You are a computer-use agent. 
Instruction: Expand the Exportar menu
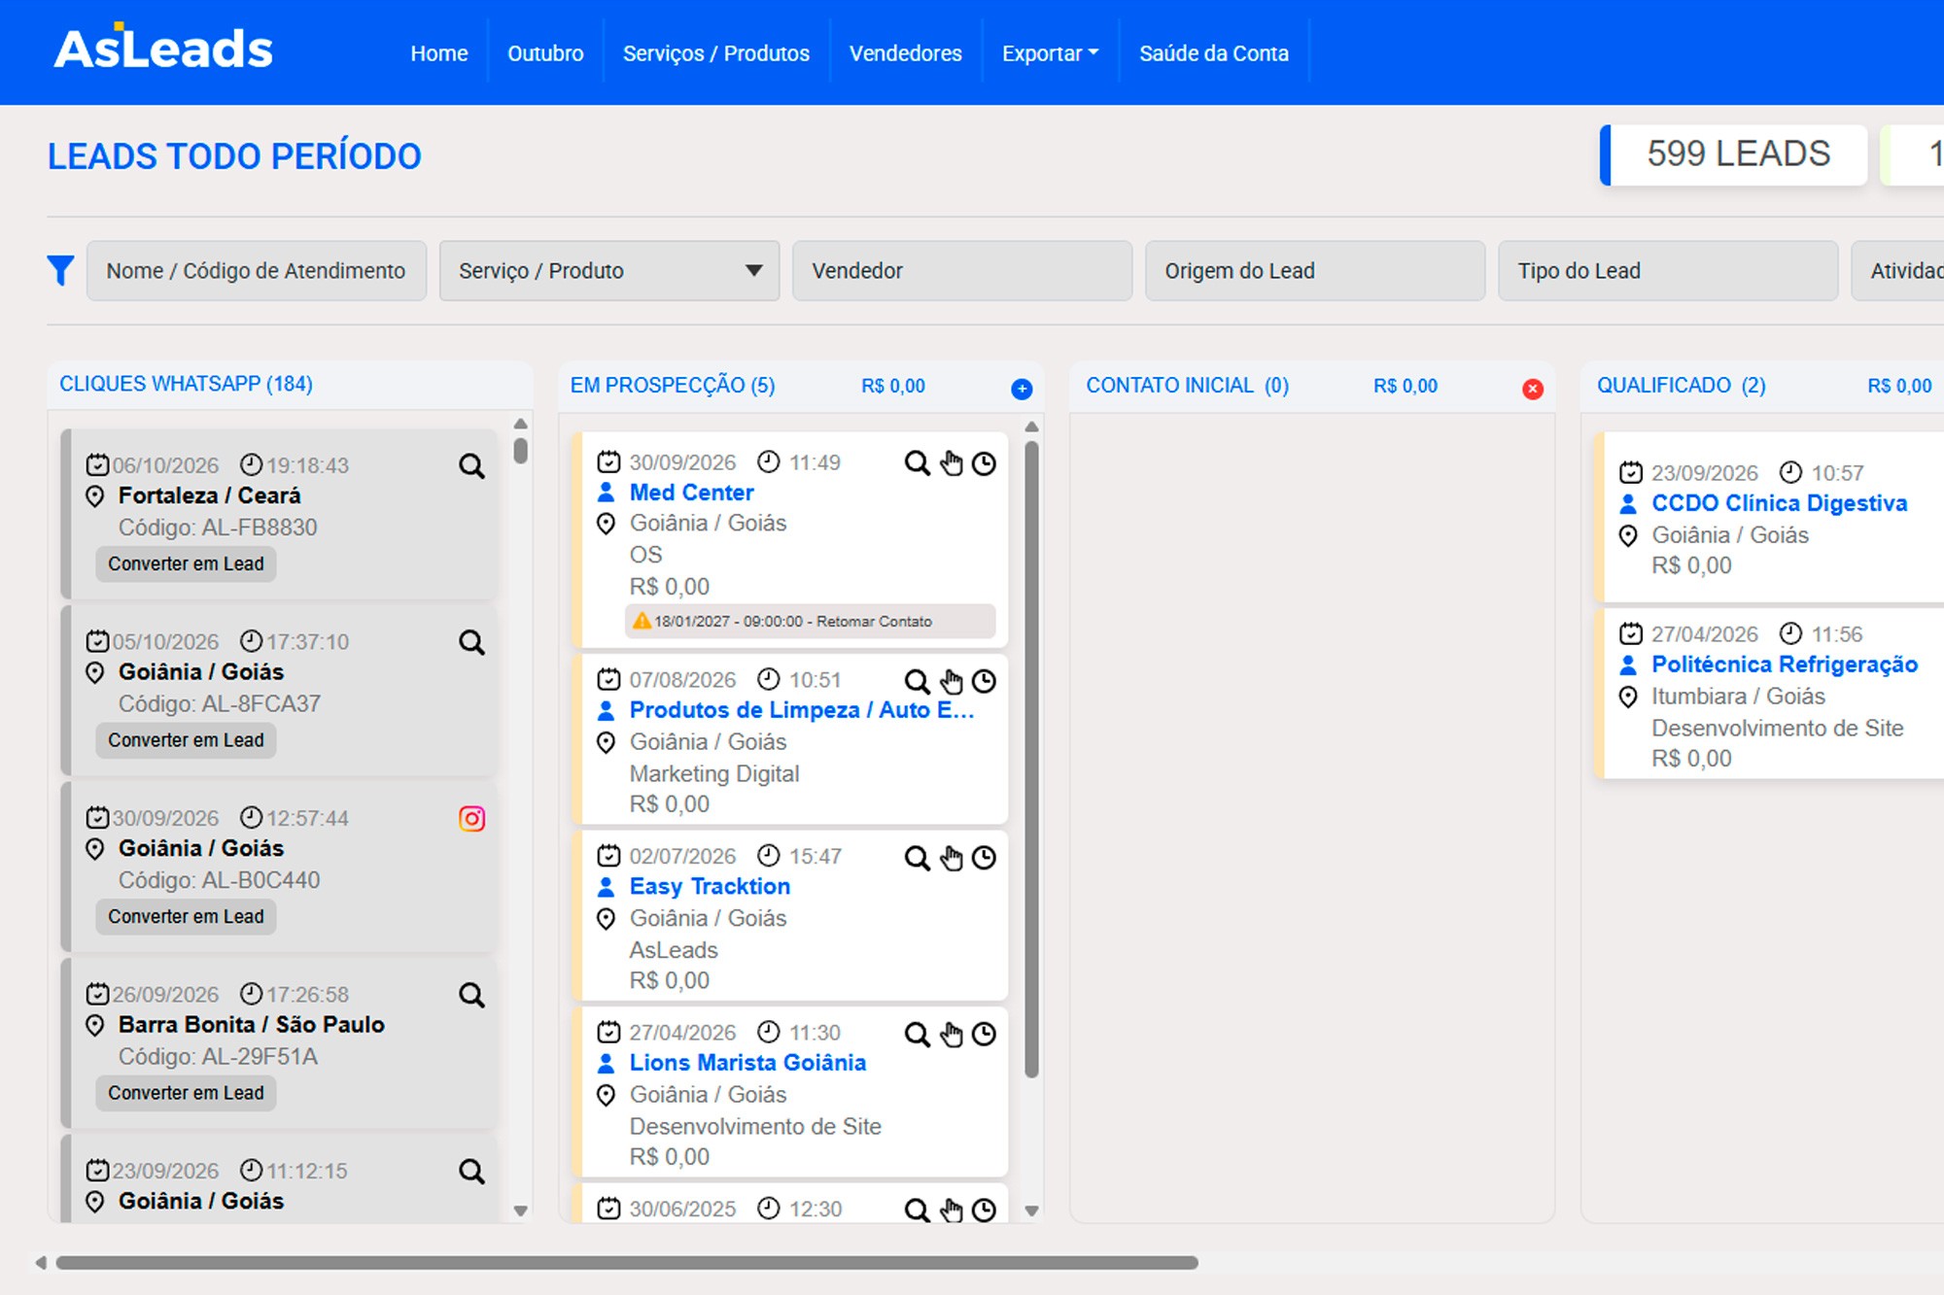point(1050,53)
